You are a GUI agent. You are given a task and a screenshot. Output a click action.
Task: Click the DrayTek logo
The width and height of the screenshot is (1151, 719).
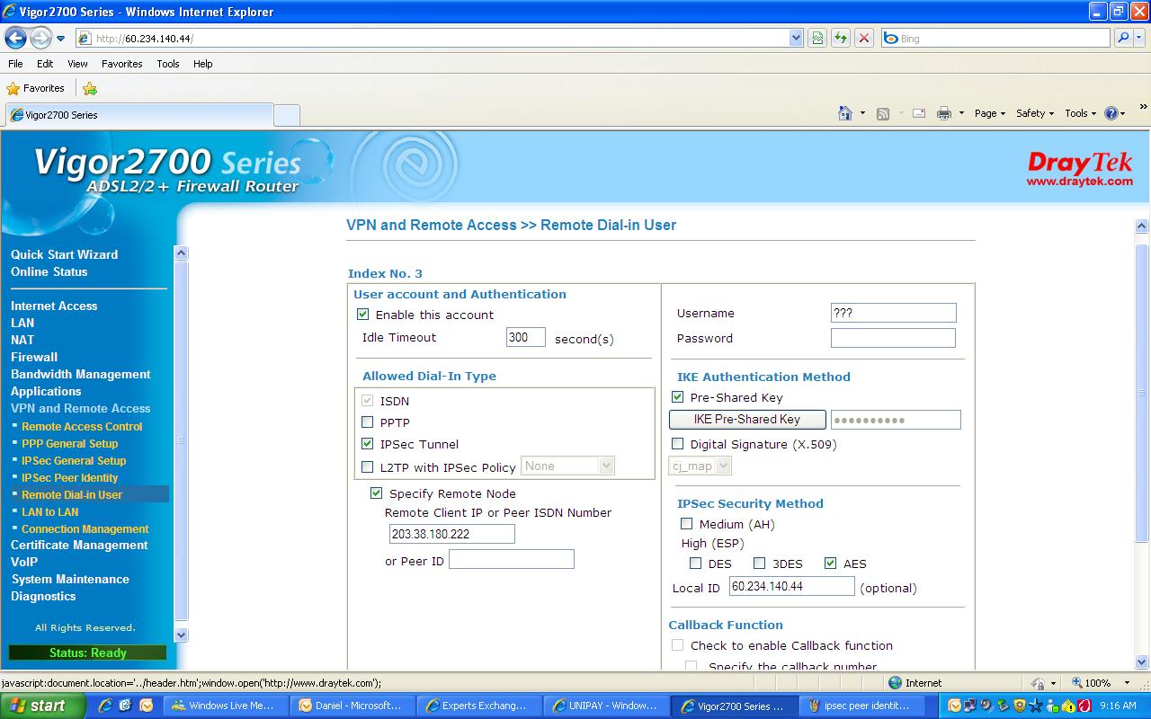click(x=1079, y=168)
